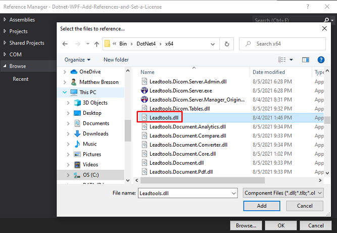Screen dimensions: 337x233
Task: Open the view options dropdown arrow
Action: pyautogui.click(x=291, y=60)
